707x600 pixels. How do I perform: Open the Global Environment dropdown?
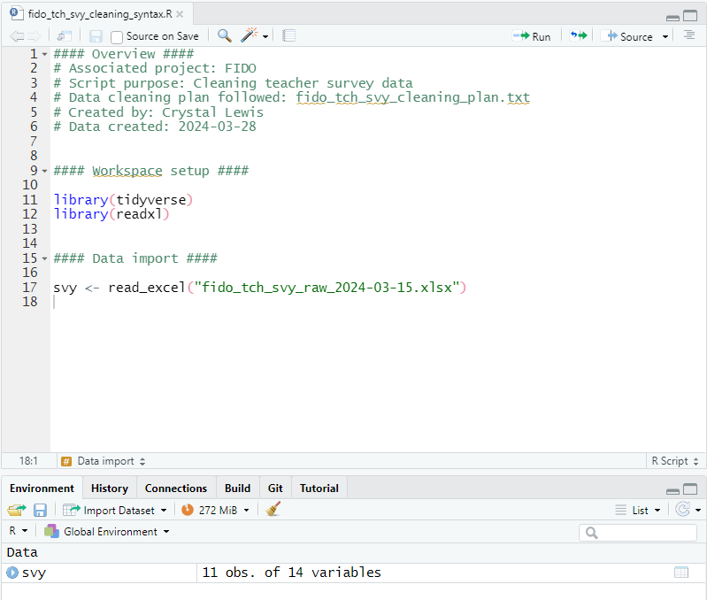point(115,532)
